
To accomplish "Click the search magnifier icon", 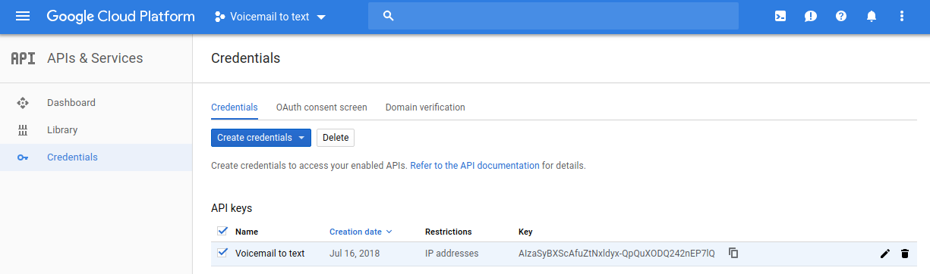I will 389,16.
